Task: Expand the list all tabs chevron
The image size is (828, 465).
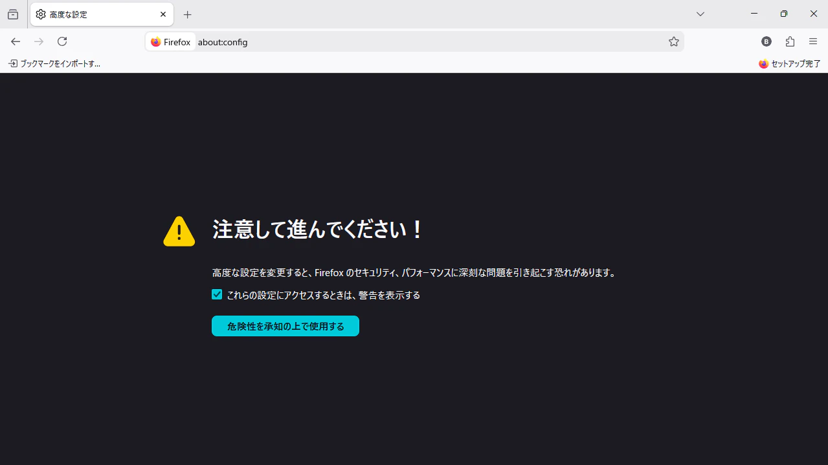Action: pos(700,14)
